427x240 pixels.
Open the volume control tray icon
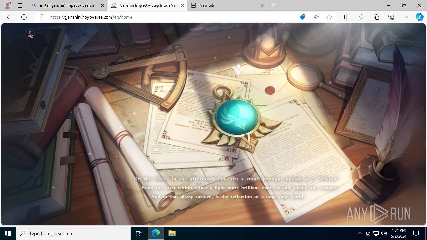click(384, 233)
